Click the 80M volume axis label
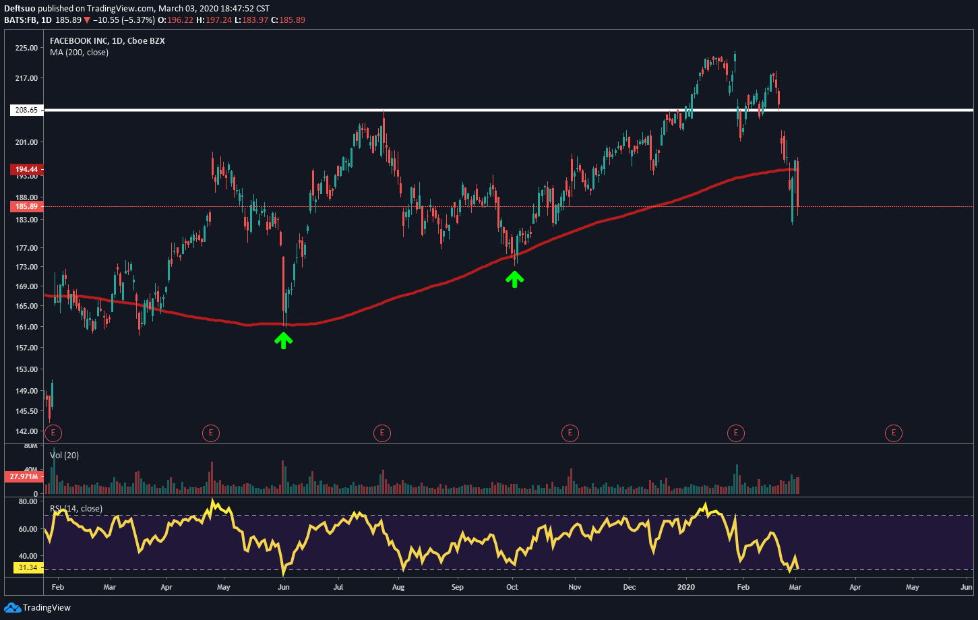 tap(31, 446)
